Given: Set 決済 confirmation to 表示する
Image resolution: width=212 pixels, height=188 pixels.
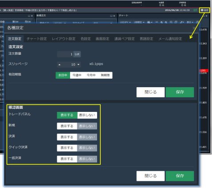Looking at the screenshot, I should click(x=67, y=137).
